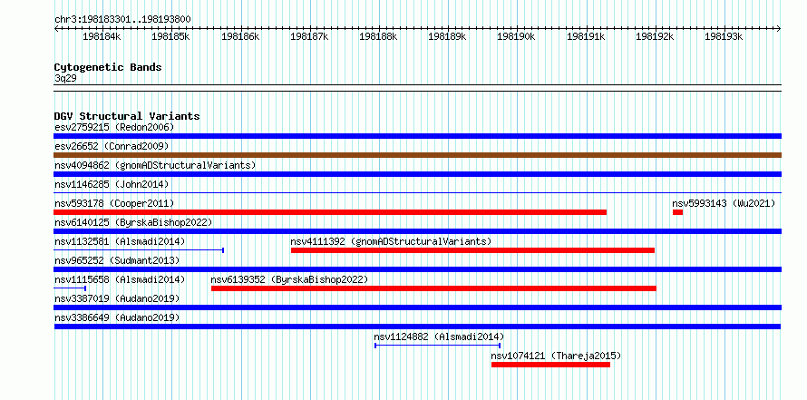Select the blue nsv6140125 variant bar
The height and width of the screenshot is (400, 807).
[x=417, y=231]
